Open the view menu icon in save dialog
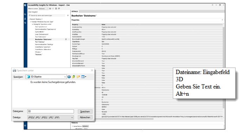This screenshot has width=242, height=134. [x=84, y=77]
